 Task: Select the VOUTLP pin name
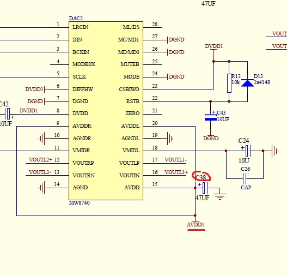click(129, 163)
